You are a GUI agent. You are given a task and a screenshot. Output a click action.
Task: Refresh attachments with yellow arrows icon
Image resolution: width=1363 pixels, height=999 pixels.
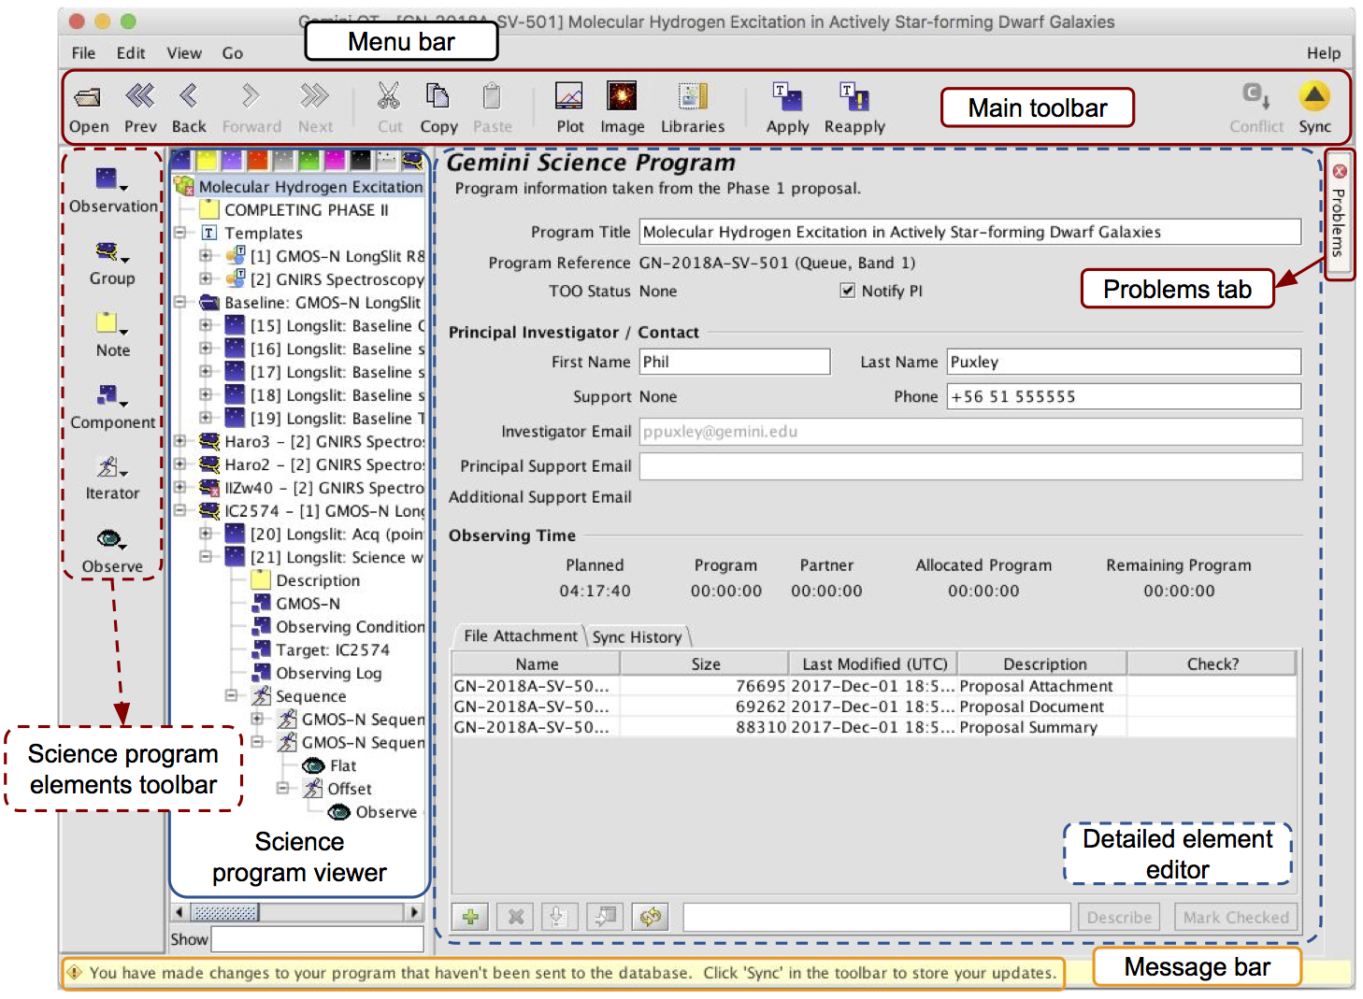click(650, 917)
